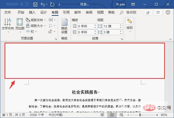The image size is (174, 118).
Task: Click the zoom slider handle
Action: [140, 115]
